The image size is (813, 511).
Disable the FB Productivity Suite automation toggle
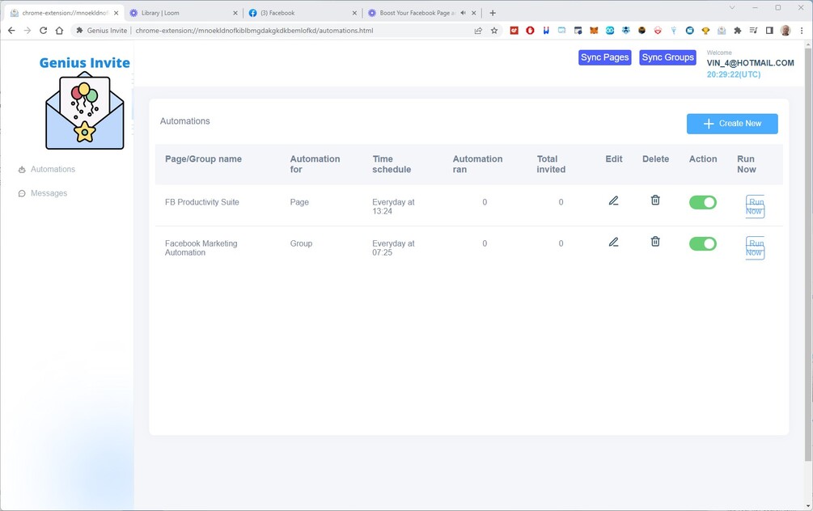pos(702,202)
